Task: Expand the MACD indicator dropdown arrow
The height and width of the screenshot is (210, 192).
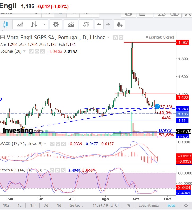Action: 45,144
